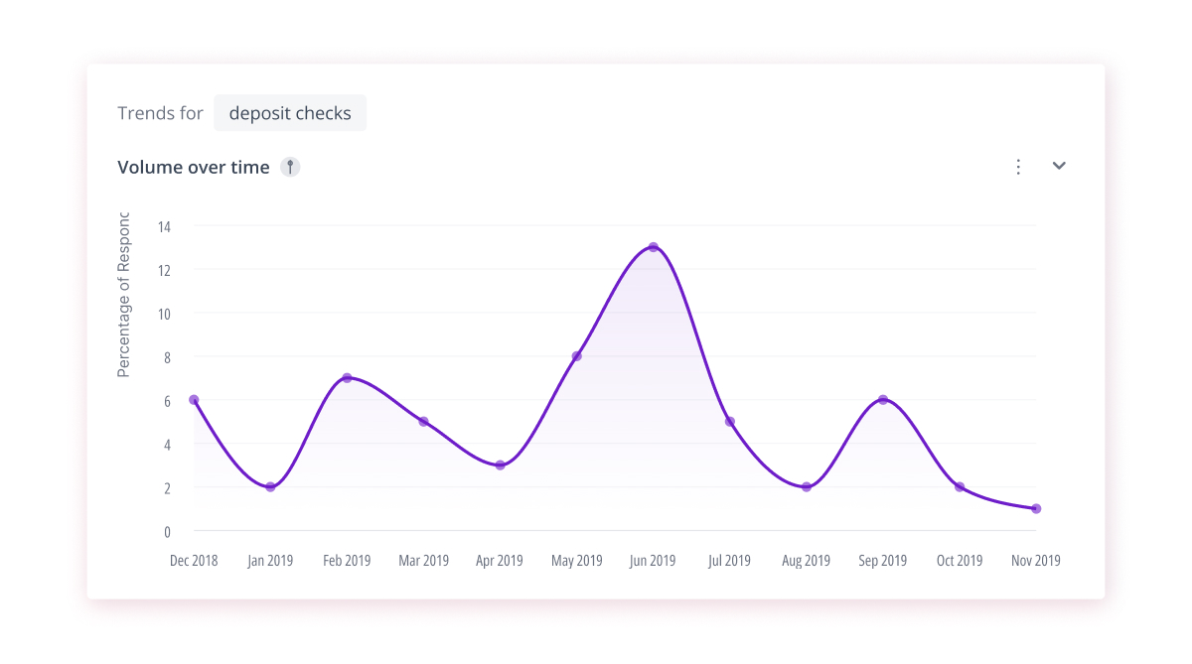This screenshot has width=1192, height=664.
Task: Select the May 2019 data point
Action: pos(576,355)
